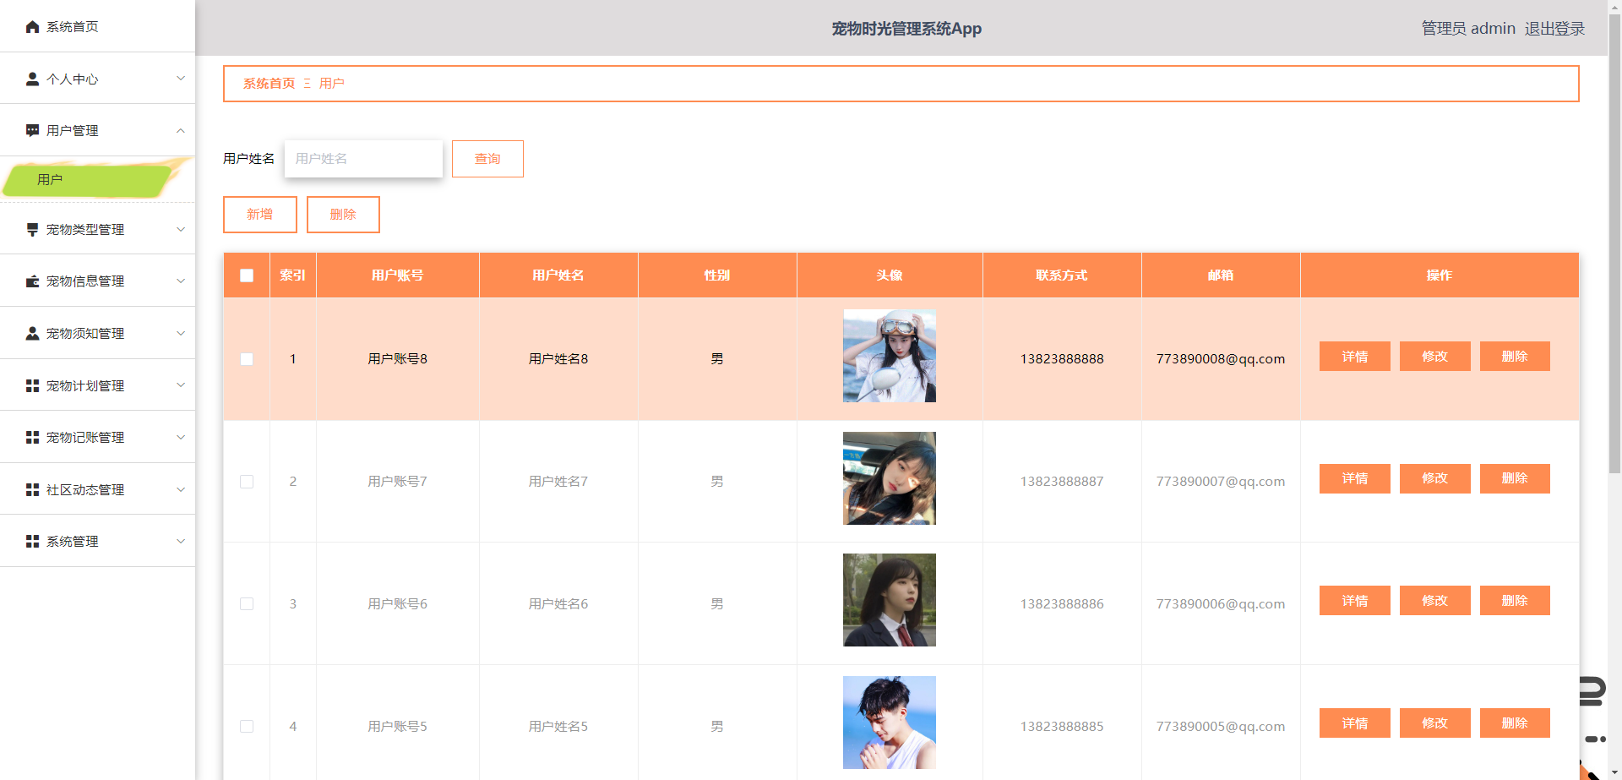Tick the checkbox for 用户账号8 row
Image resolution: width=1622 pixels, height=780 pixels.
point(246,359)
